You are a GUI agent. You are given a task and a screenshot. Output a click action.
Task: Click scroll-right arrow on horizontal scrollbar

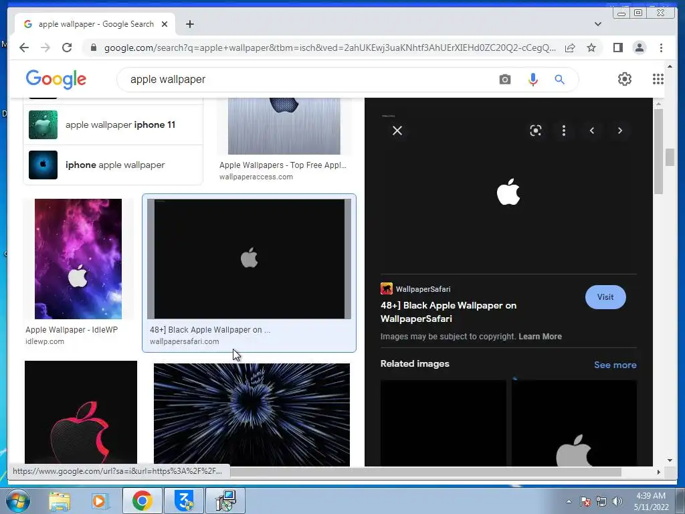[658, 472]
